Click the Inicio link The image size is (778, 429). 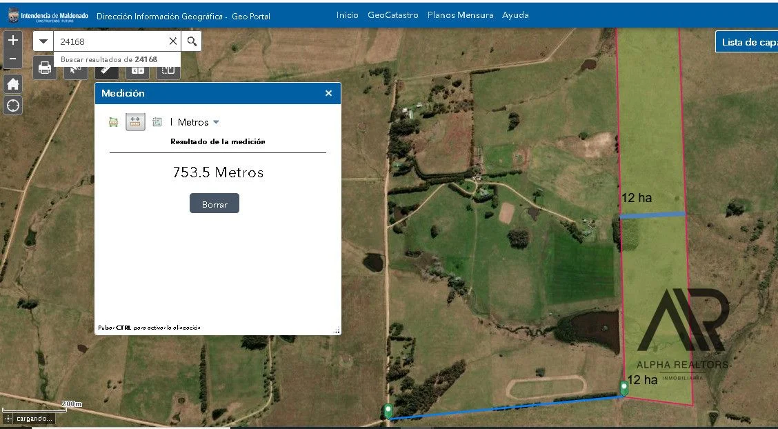click(x=347, y=15)
